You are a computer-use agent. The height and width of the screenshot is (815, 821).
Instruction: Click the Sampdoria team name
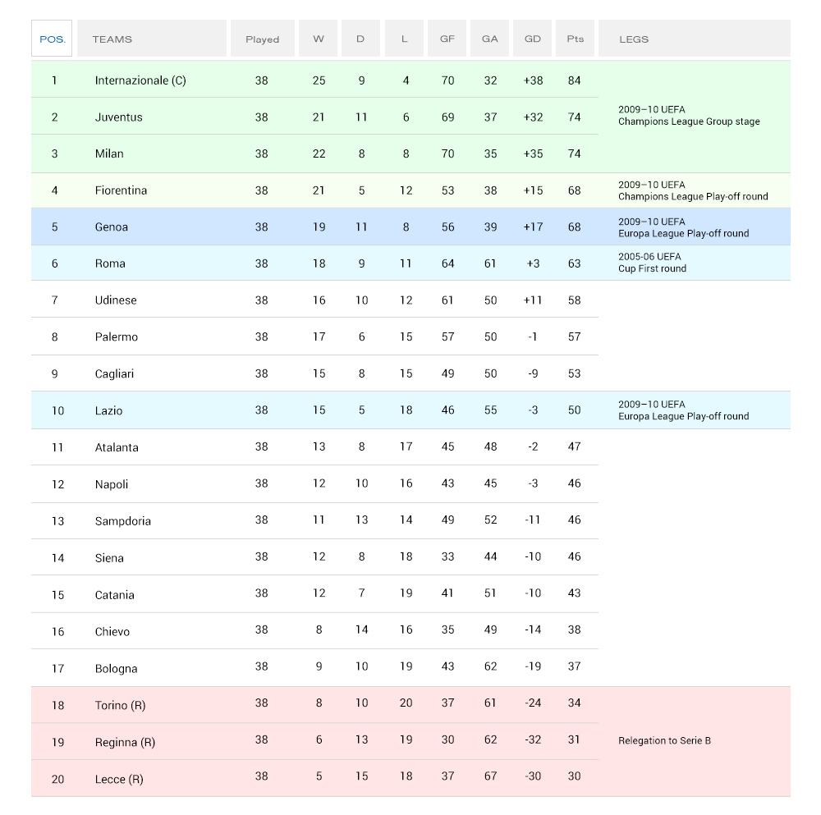click(122, 521)
